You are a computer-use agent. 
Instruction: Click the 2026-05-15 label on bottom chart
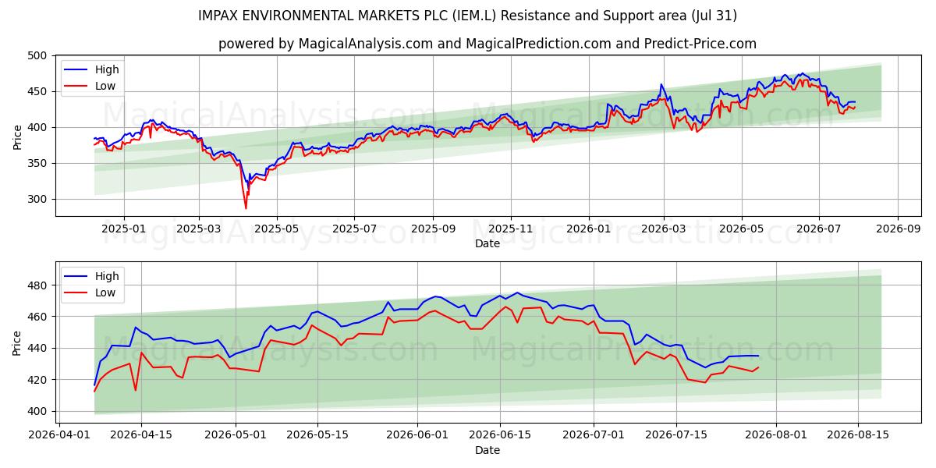pos(317,435)
